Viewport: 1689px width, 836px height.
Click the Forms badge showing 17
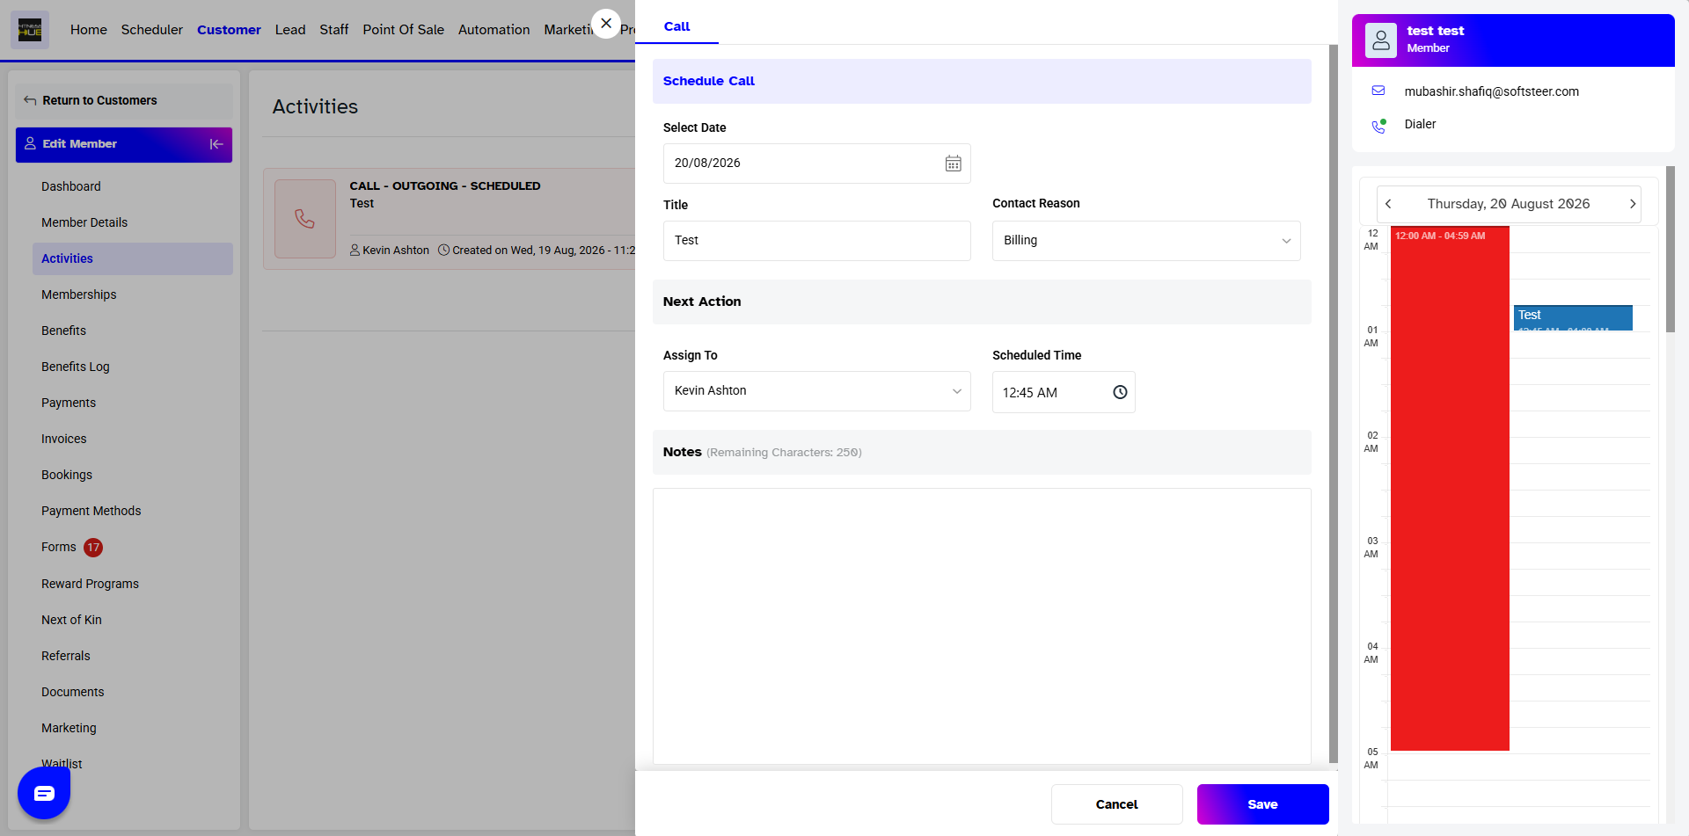tap(93, 548)
